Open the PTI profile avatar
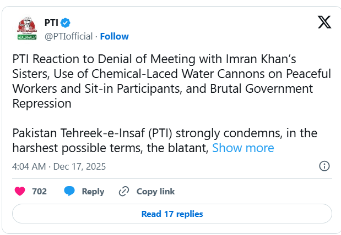Image resolution: width=341 pixels, height=235 pixels. pos(25,29)
